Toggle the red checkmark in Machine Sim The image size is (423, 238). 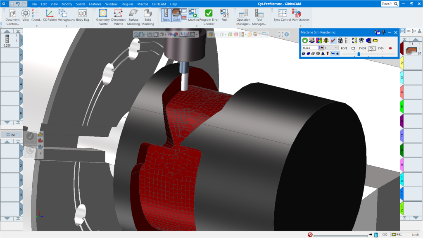coord(333,40)
